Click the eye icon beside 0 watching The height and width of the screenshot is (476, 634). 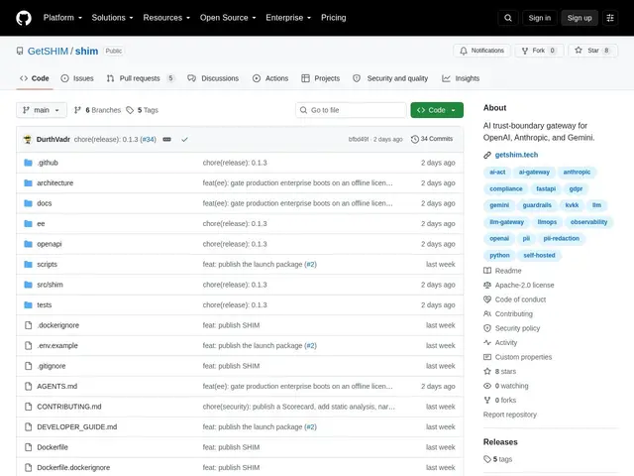[487, 386]
